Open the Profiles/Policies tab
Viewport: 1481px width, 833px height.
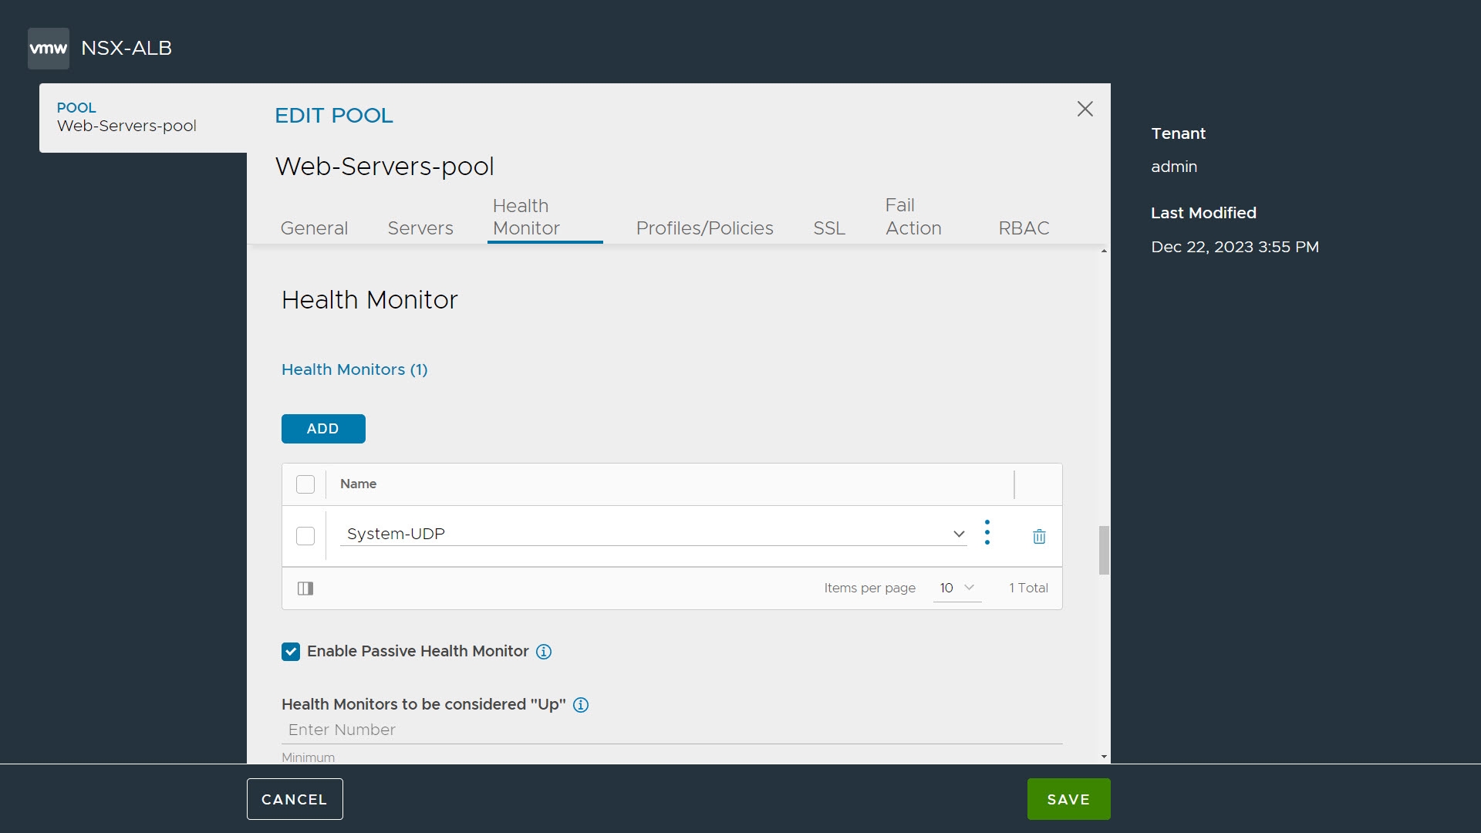(x=704, y=228)
